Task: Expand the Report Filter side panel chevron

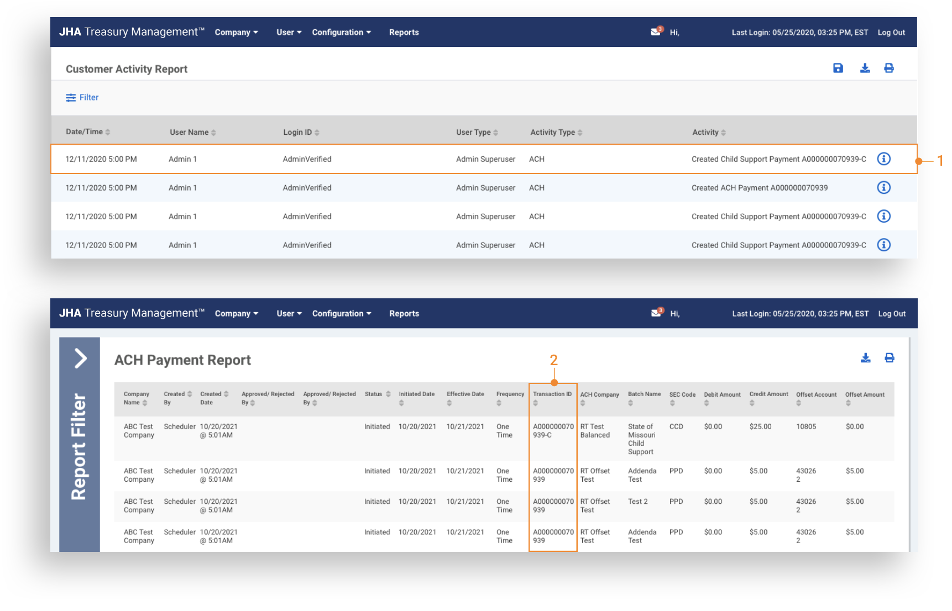Action: point(80,359)
